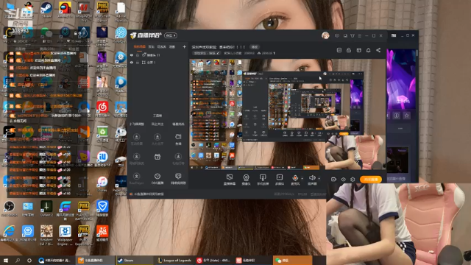Open the gift icon in tools grid
471x265 pixels.
click(x=157, y=157)
